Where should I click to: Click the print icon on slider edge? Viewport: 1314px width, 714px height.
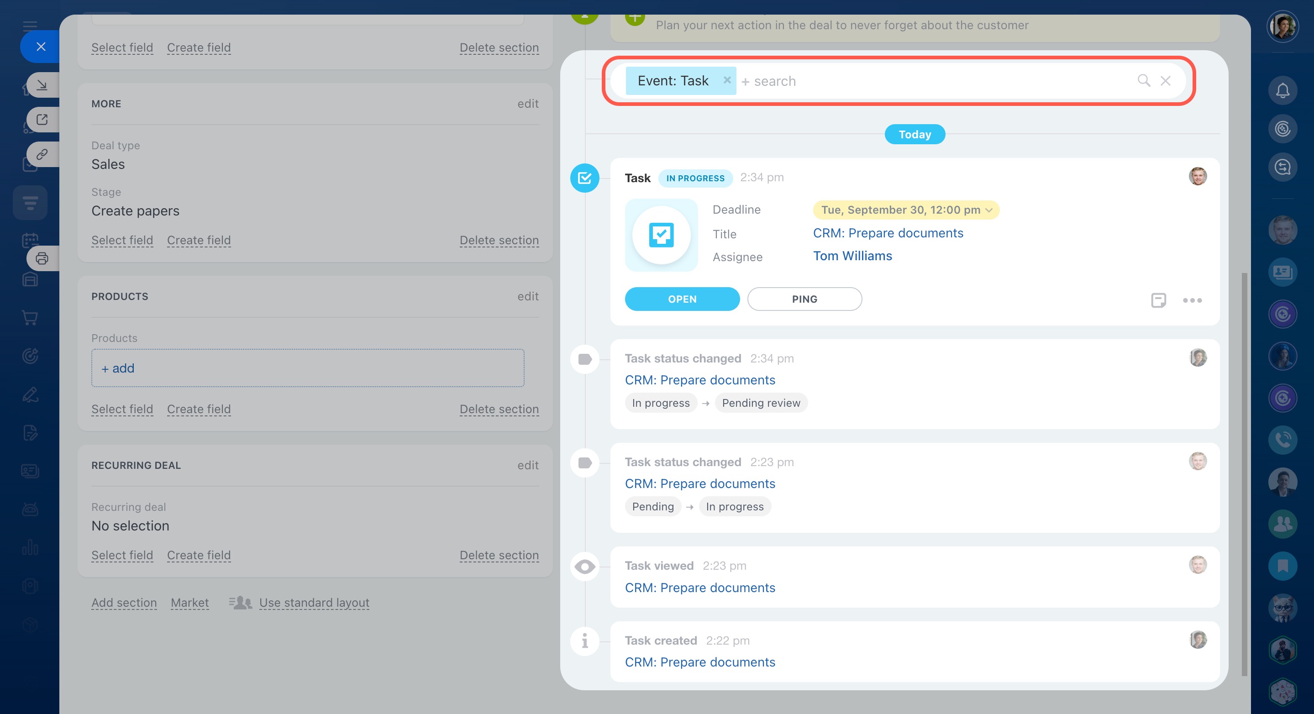pyautogui.click(x=42, y=258)
